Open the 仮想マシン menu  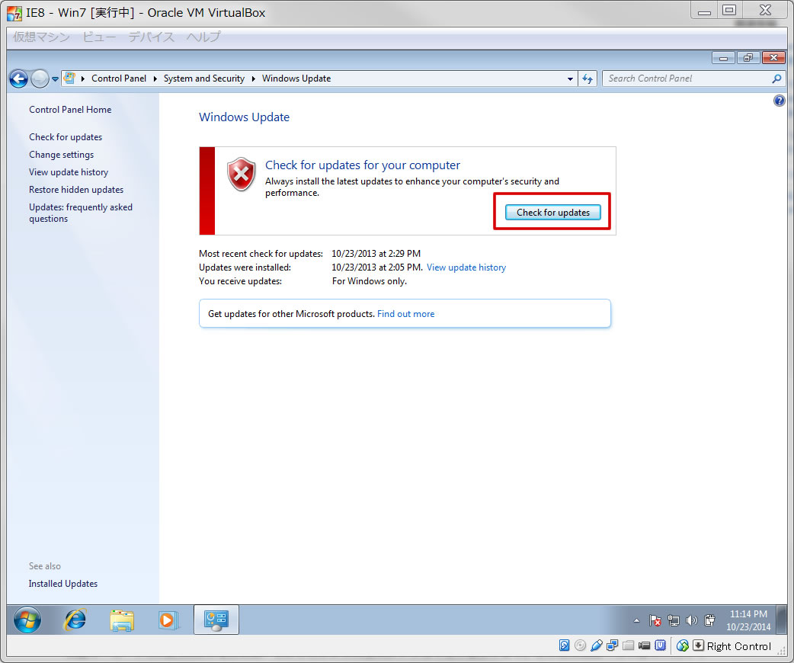pos(41,37)
